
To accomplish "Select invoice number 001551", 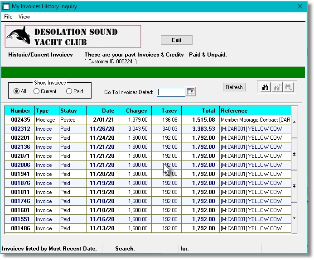I will pos(20,219).
